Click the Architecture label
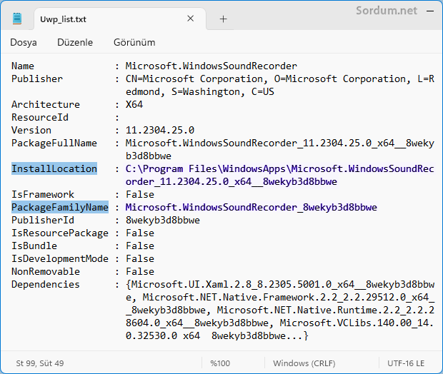 46,104
